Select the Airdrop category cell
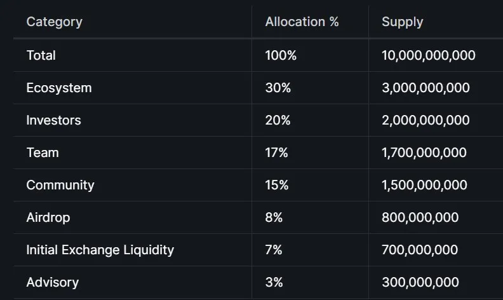 (x=48, y=217)
